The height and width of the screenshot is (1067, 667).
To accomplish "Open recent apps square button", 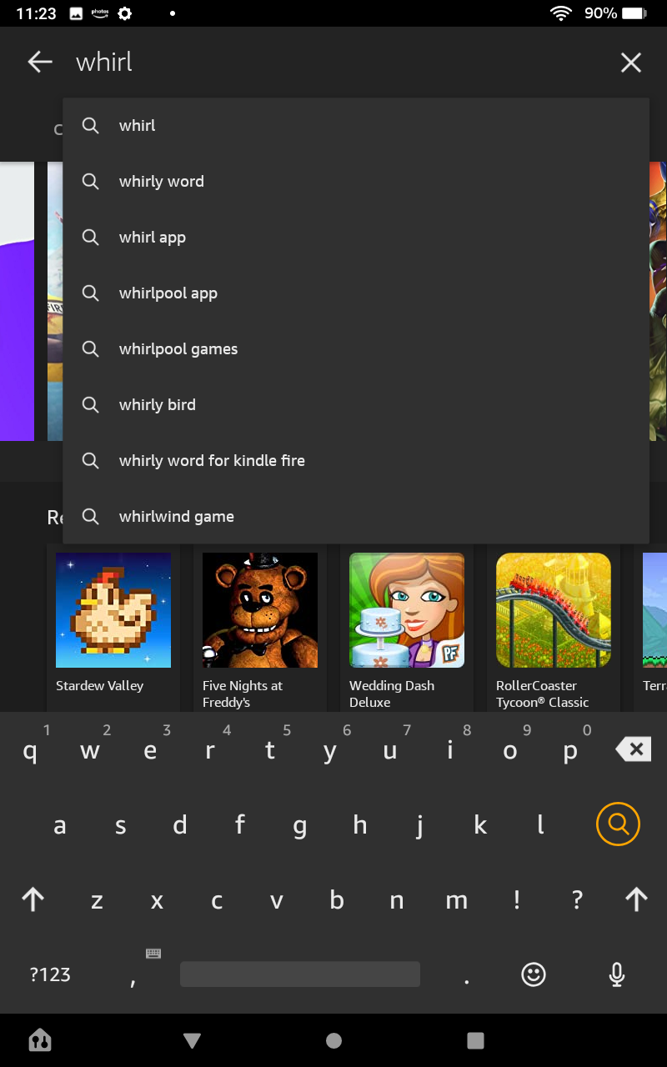I will 475,1040.
